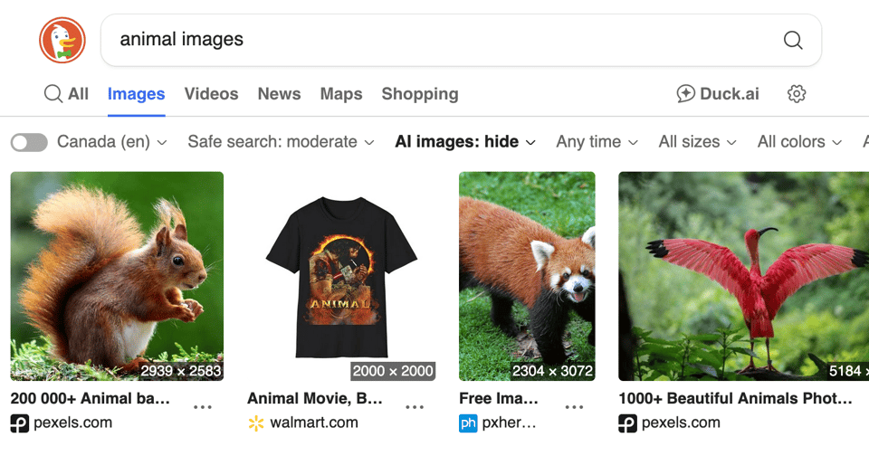Screen dimensions: 869x456
Task: Open Duck.ai chat
Action: pyautogui.click(x=718, y=94)
